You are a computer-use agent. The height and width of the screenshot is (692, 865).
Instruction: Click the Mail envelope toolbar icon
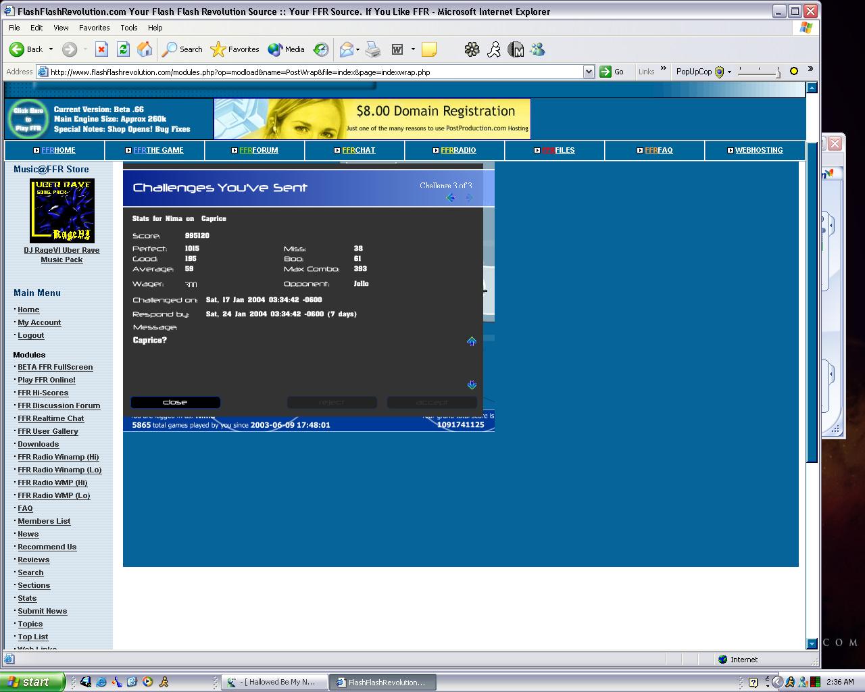346,49
